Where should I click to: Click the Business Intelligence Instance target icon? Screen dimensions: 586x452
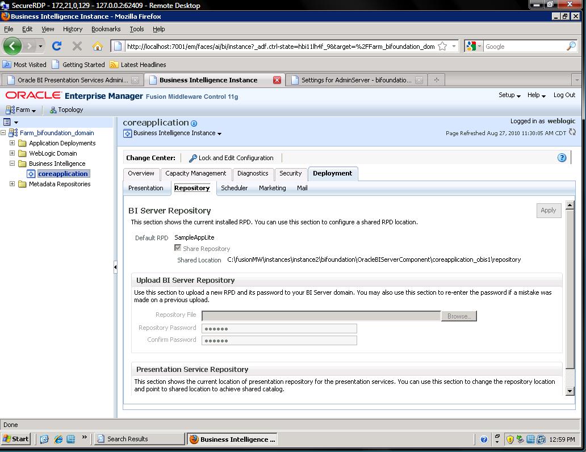point(127,133)
